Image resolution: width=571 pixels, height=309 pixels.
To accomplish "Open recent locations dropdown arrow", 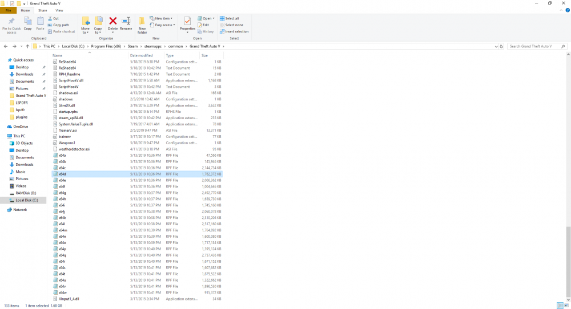I will click(x=21, y=47).
